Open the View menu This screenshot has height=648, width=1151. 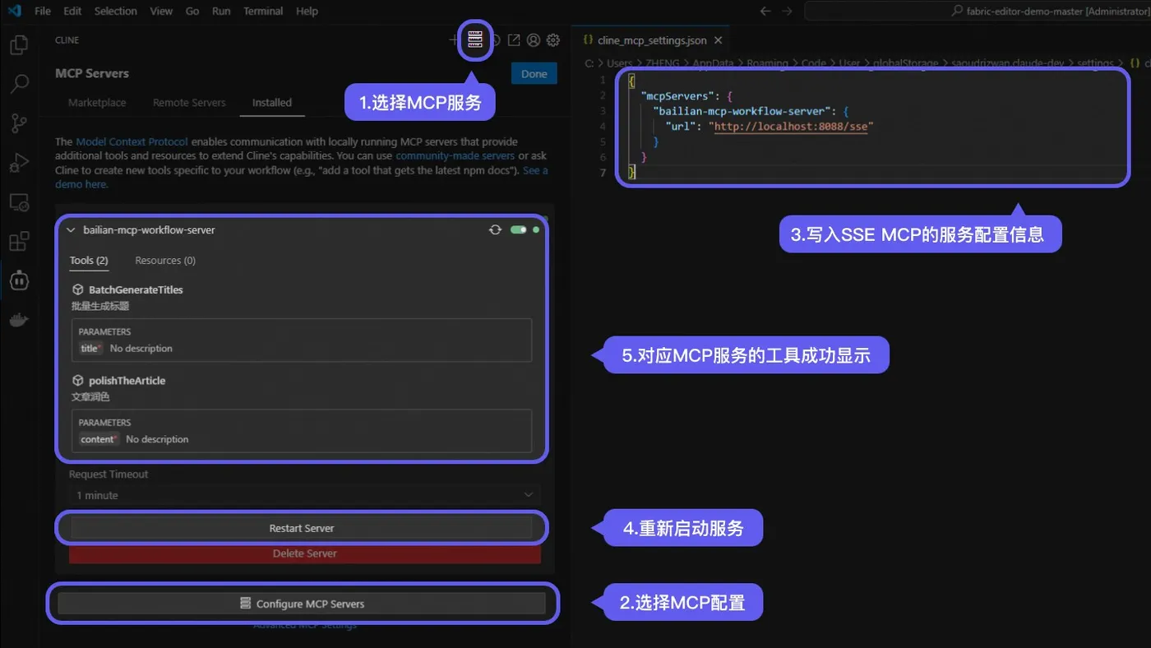click(161, 11)
